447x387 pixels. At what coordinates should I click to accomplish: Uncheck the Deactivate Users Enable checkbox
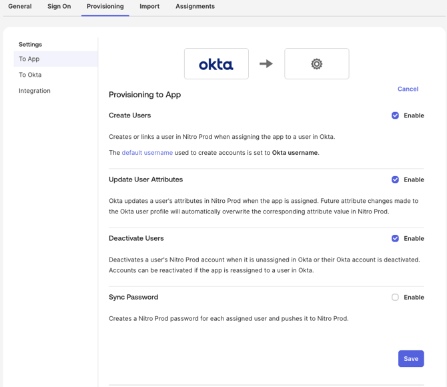point(395,238)
